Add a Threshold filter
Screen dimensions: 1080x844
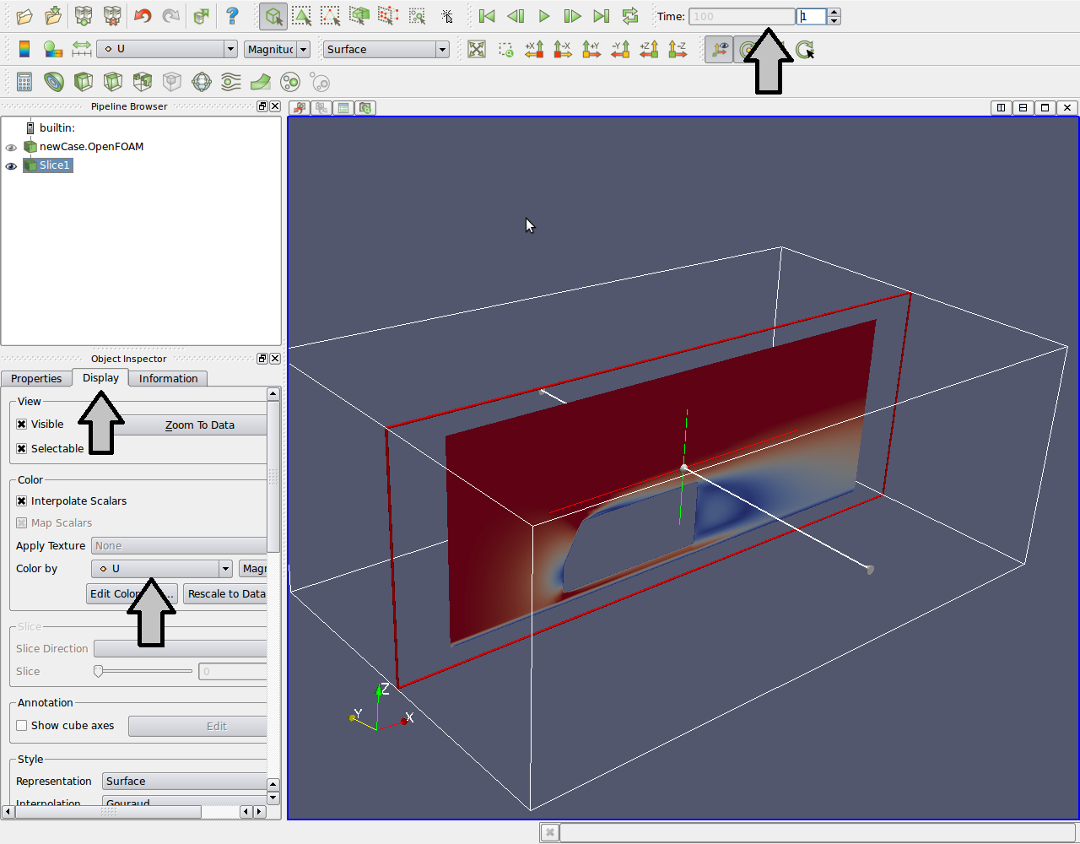143,82
